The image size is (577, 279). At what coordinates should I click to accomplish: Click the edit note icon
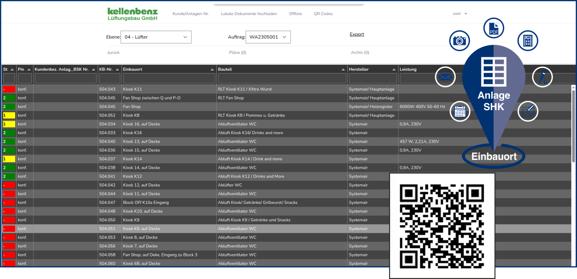point(528,111)
